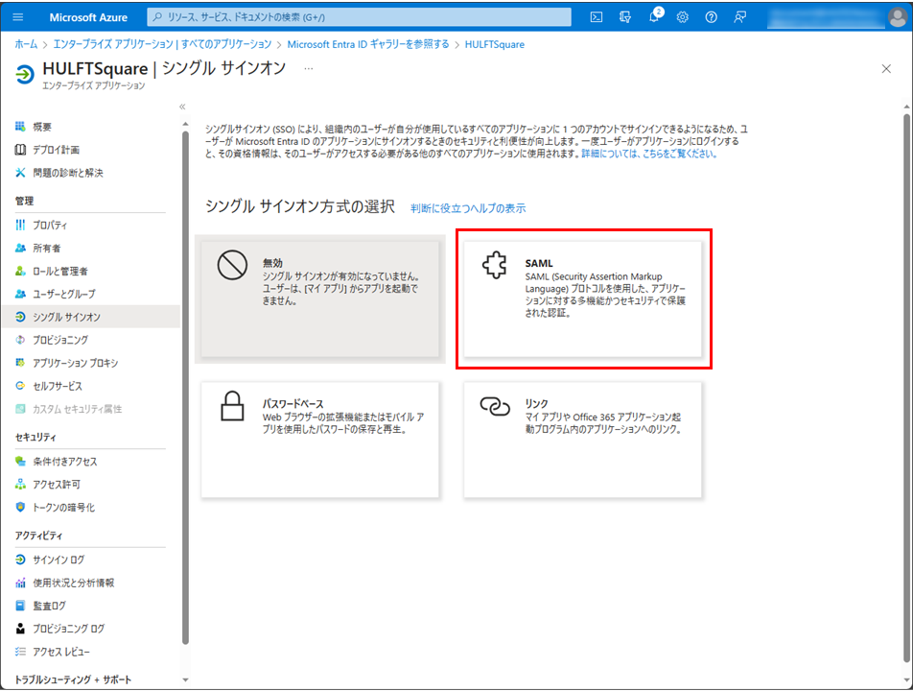Open ユーザーとグループ in the sidebar

tap(64, 294)
